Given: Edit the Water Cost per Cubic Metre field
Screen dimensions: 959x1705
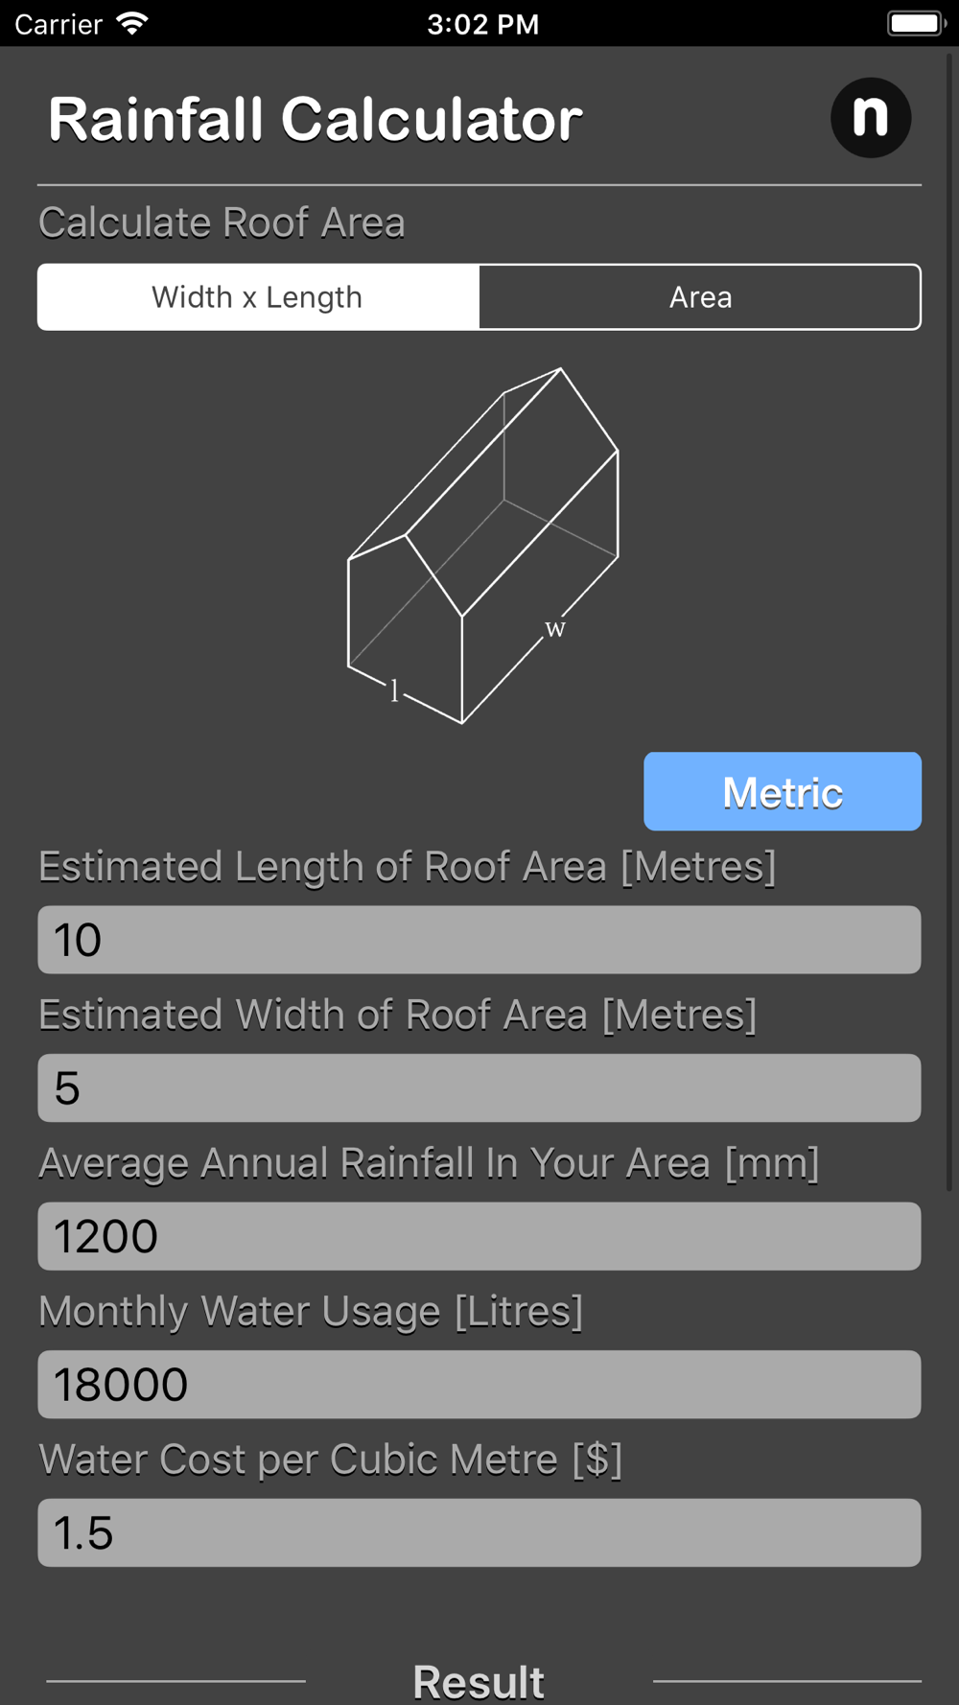Looking at the screenshot, I should tap(479, 1532).
